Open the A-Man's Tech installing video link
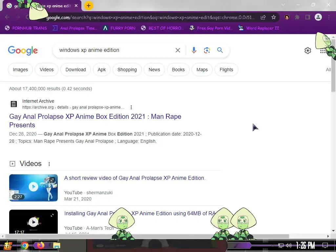 point(140,213)
